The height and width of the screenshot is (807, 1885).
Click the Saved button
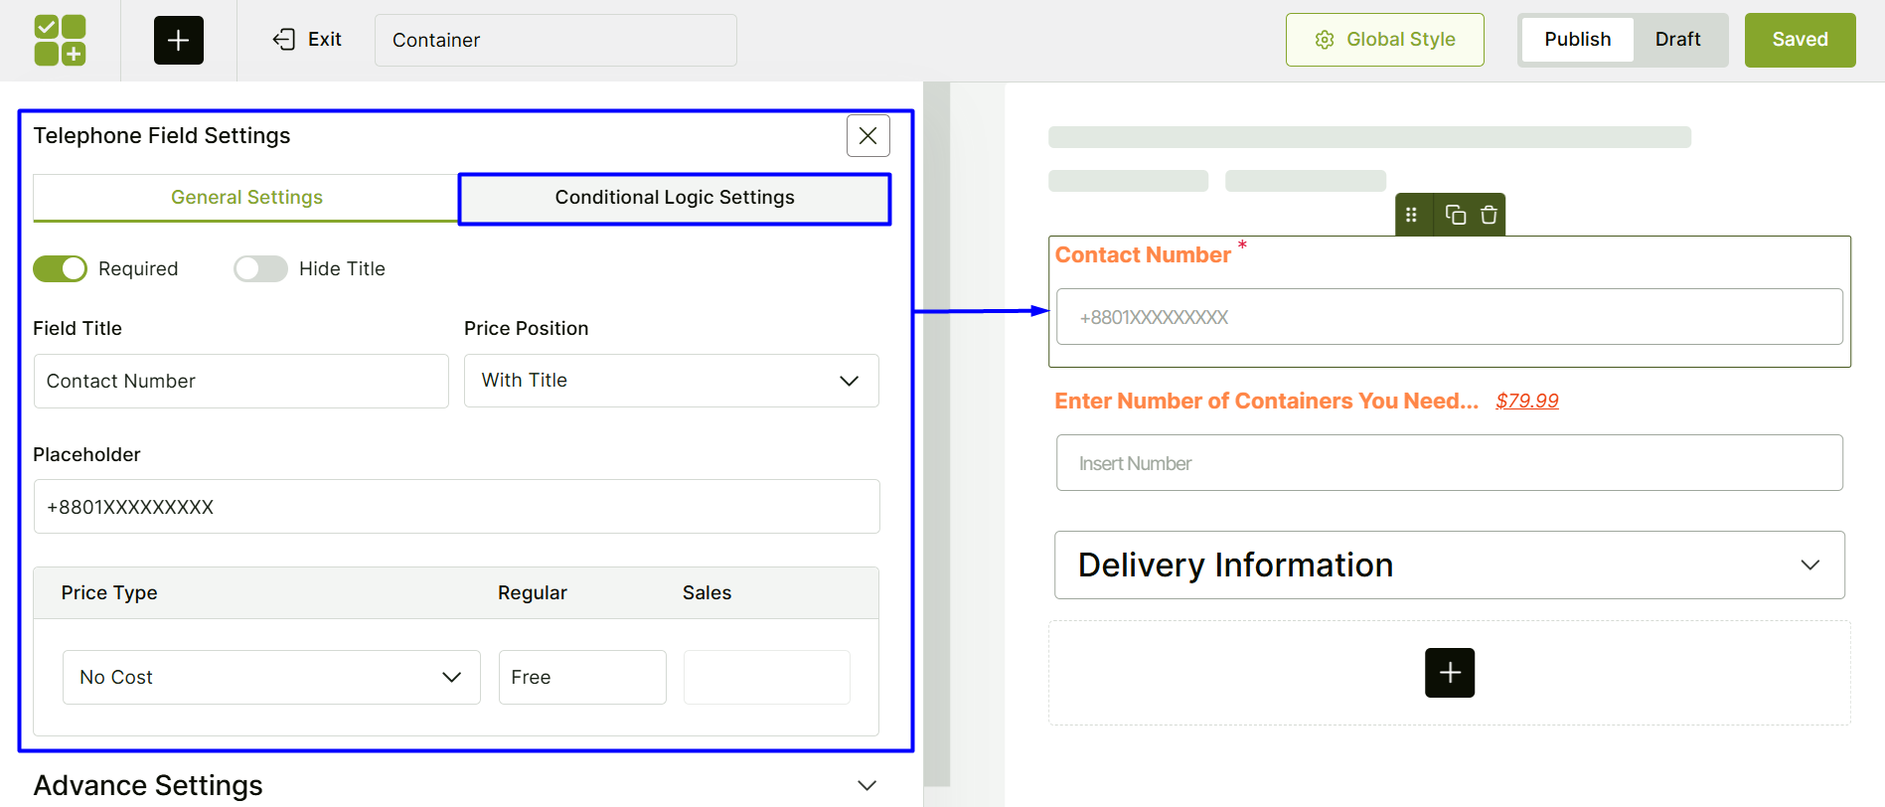(x=1800, y=40)
